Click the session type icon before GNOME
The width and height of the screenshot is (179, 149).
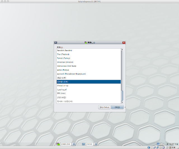point(83,144)
